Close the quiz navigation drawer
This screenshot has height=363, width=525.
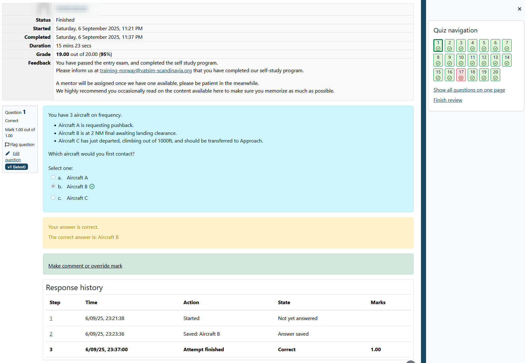pos(519,9)
